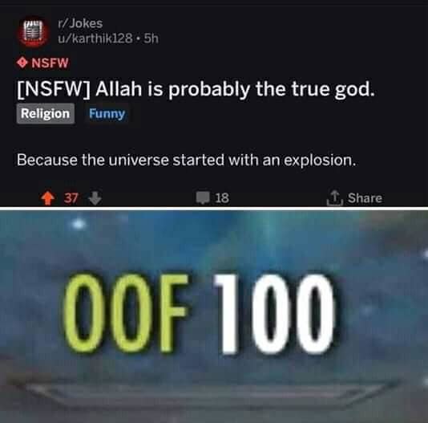
Task: Click the red NSFW text label
Action: point(50,63)
